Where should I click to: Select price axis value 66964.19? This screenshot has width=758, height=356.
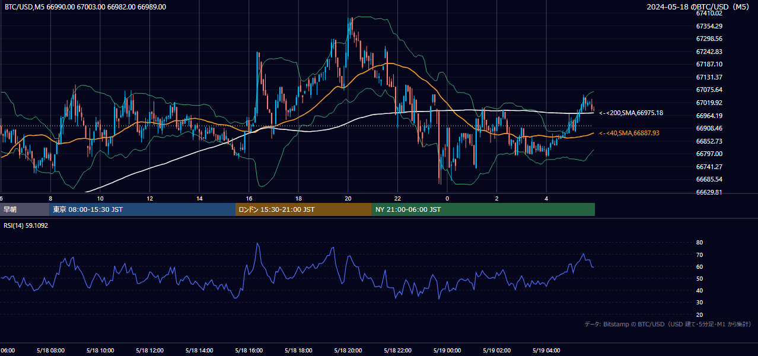click(x=709, y=116)
